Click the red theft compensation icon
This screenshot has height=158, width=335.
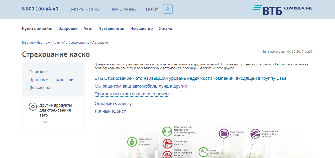[x=167, y=143]
